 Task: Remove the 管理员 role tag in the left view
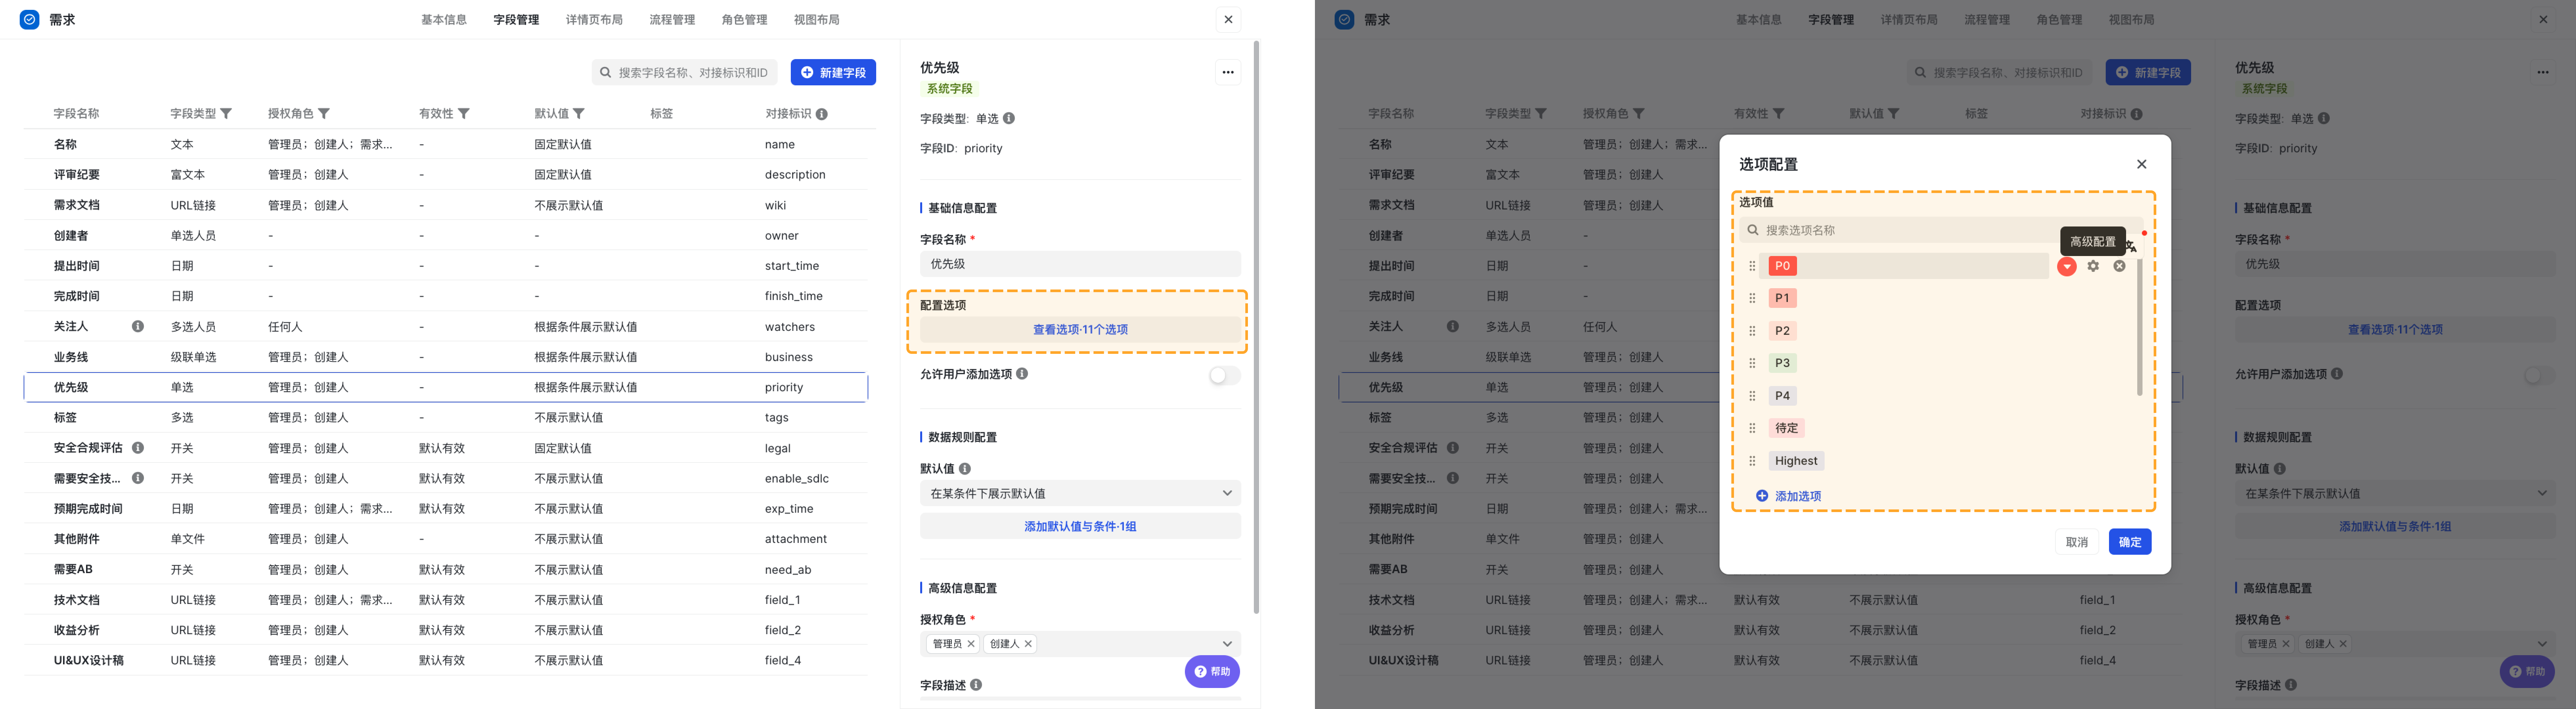(971, 644)
